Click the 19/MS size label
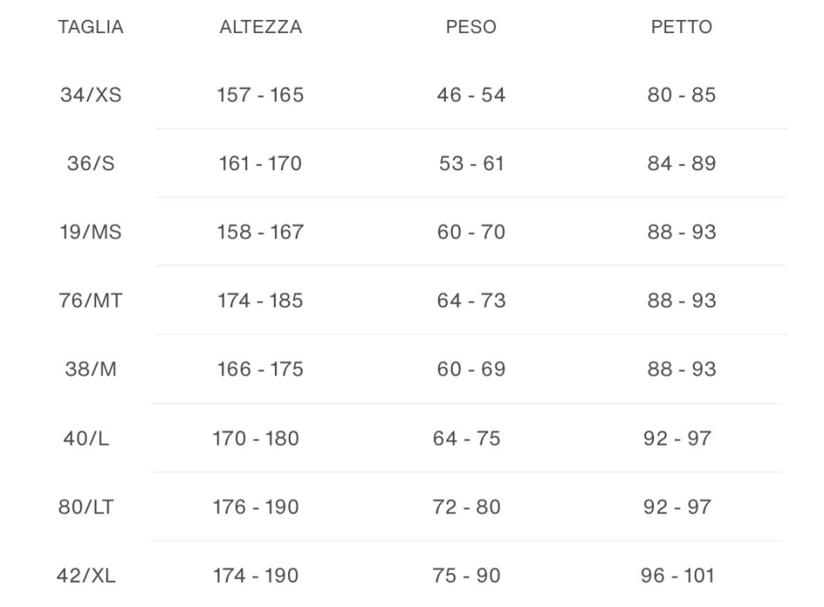This screenshot has width=824, height=607. (x=90, y=232)
